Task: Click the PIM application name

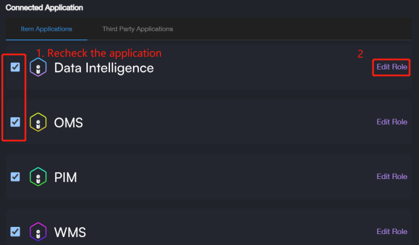Action: pos(65,177)
